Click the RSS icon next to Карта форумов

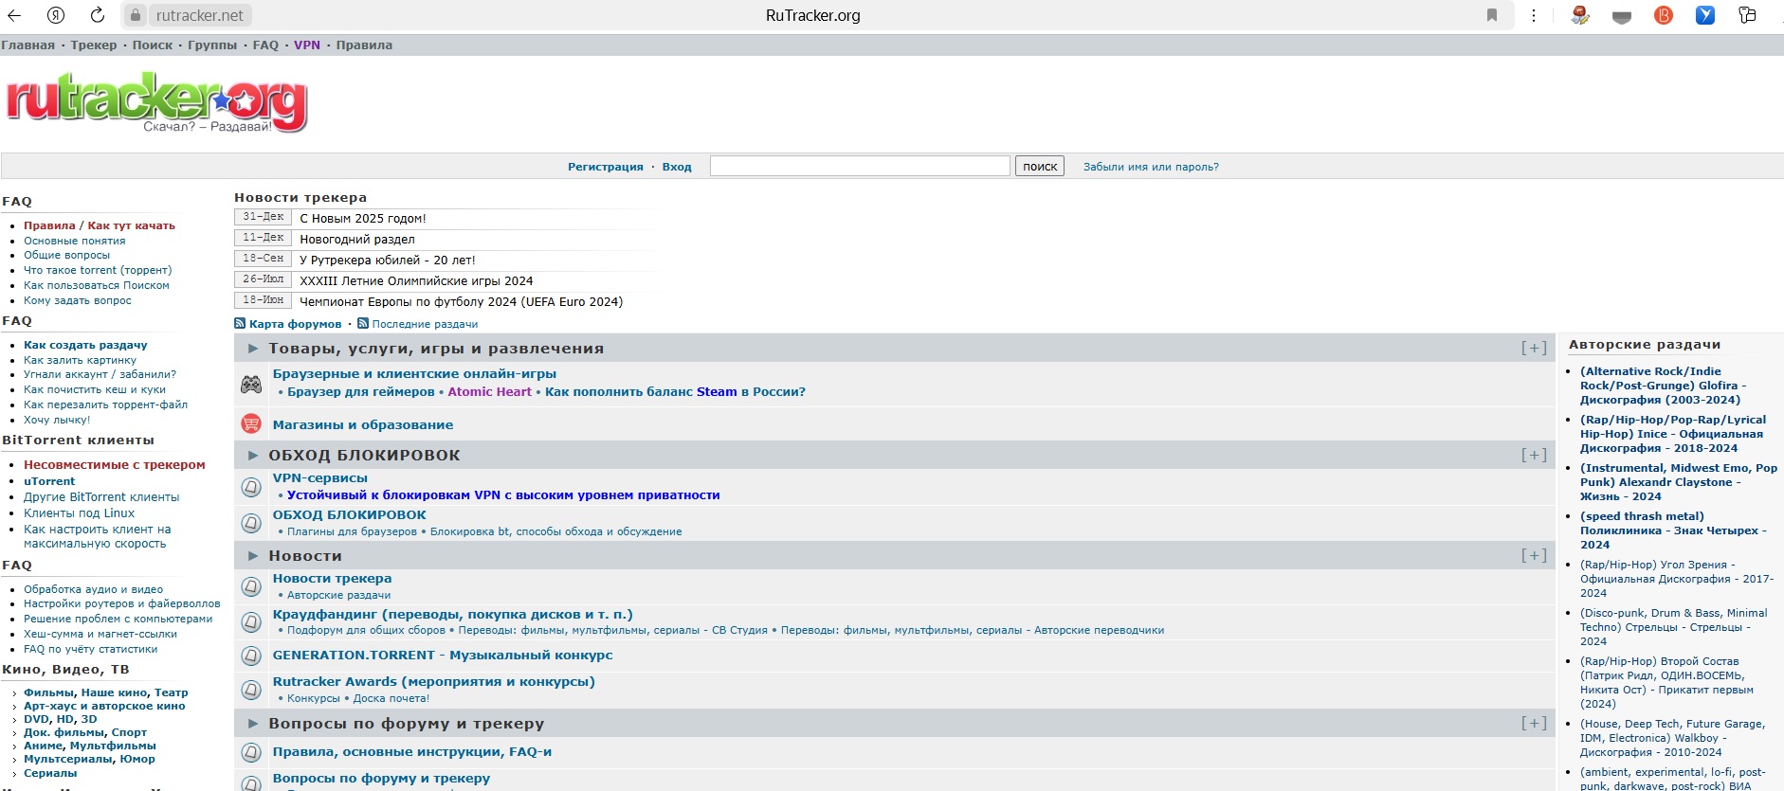pos(240,324)
